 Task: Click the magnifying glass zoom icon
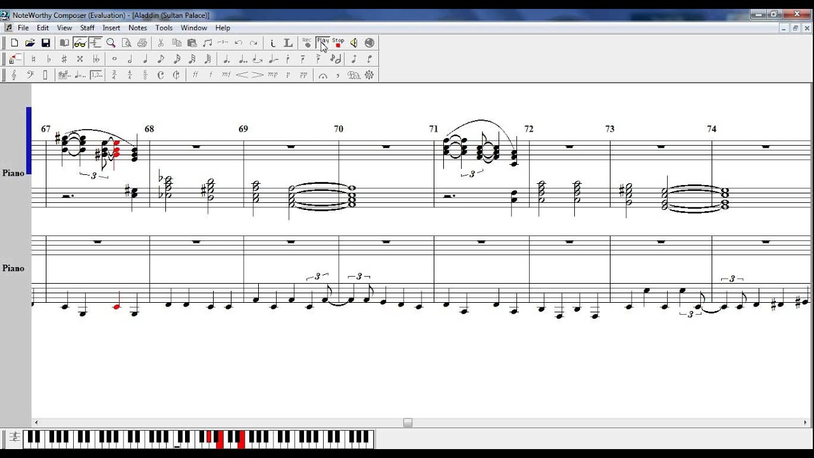tap(111, 43)
